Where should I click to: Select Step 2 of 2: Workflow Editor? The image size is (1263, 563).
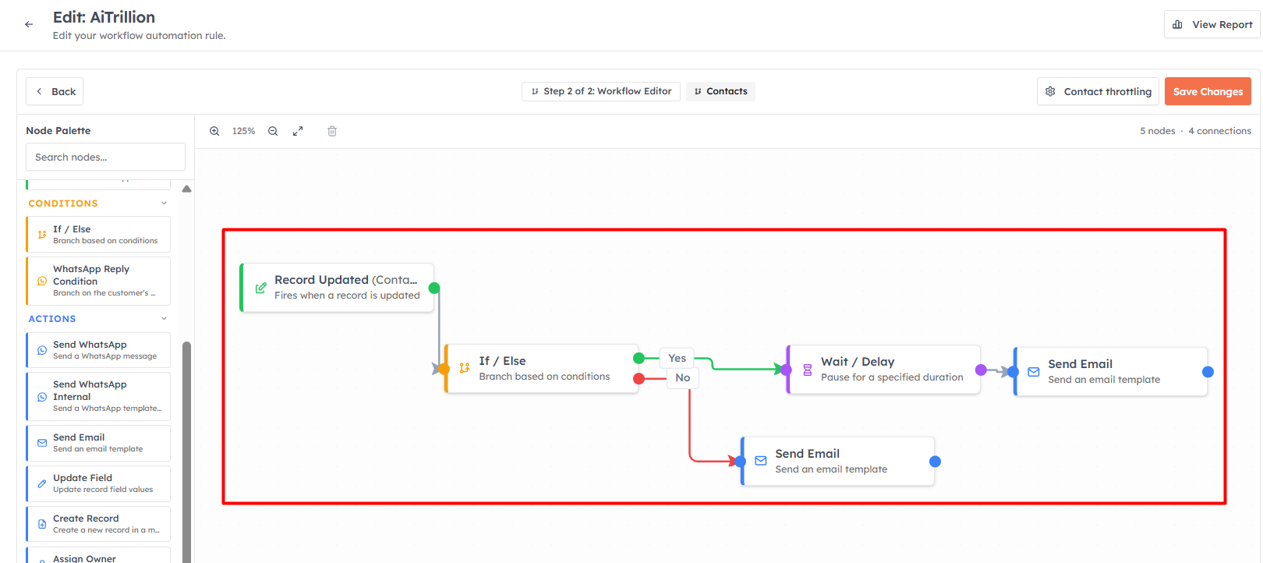(601, 91)
